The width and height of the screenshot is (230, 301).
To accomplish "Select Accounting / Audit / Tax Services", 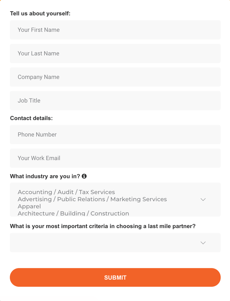I will 66,192.
